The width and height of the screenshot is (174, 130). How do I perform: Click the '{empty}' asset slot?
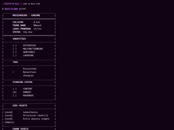click(9, 122)
